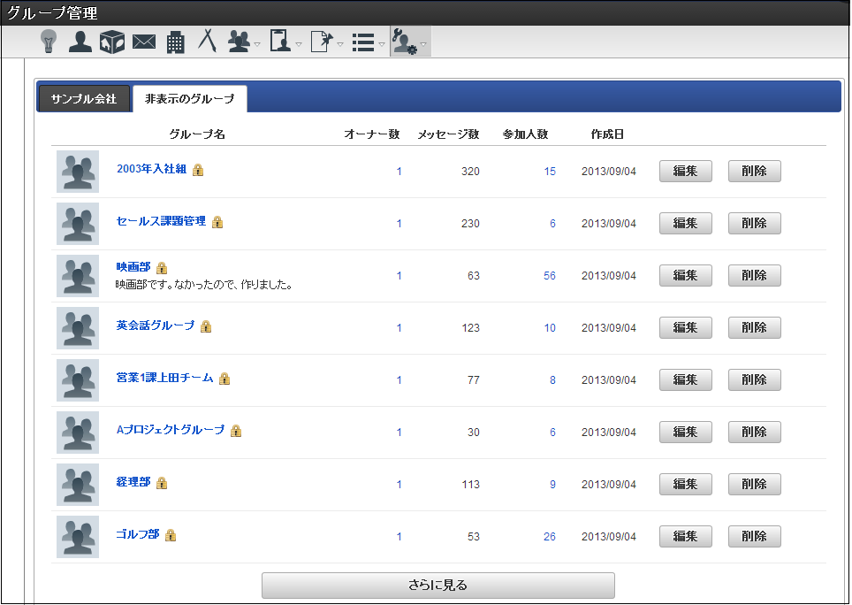Viewport: 852px width, 605px height.
Task: Delete the 経理部 group with 削除
Action: pyautogui.click(x=754, y=484)
